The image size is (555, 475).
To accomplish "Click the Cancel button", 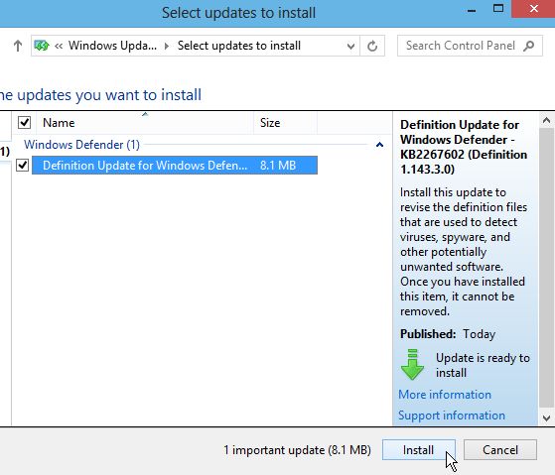I will click(x=500, y=450).
